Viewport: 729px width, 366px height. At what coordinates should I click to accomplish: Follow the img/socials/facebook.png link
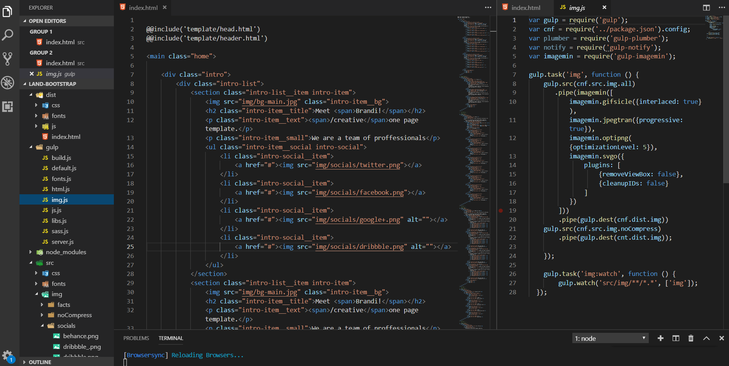[x=360, y=192]
